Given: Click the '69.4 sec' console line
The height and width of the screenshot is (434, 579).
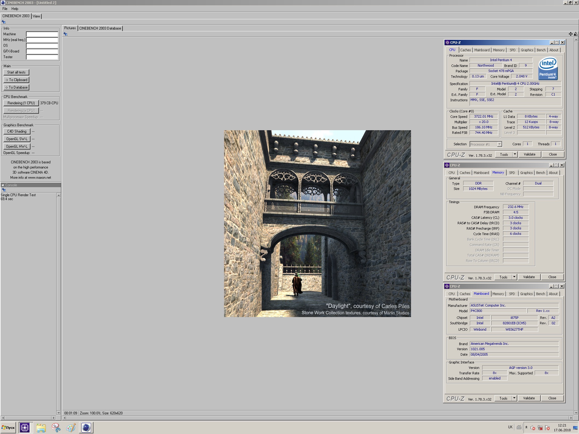Looking at the screenshot, I should coord(7,199).
